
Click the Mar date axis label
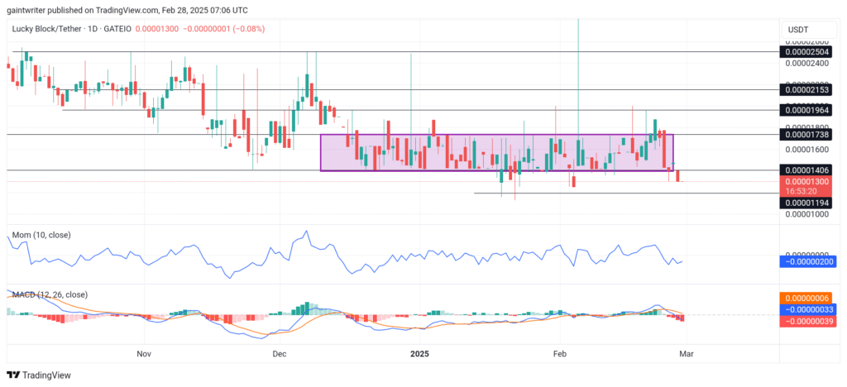686,354
